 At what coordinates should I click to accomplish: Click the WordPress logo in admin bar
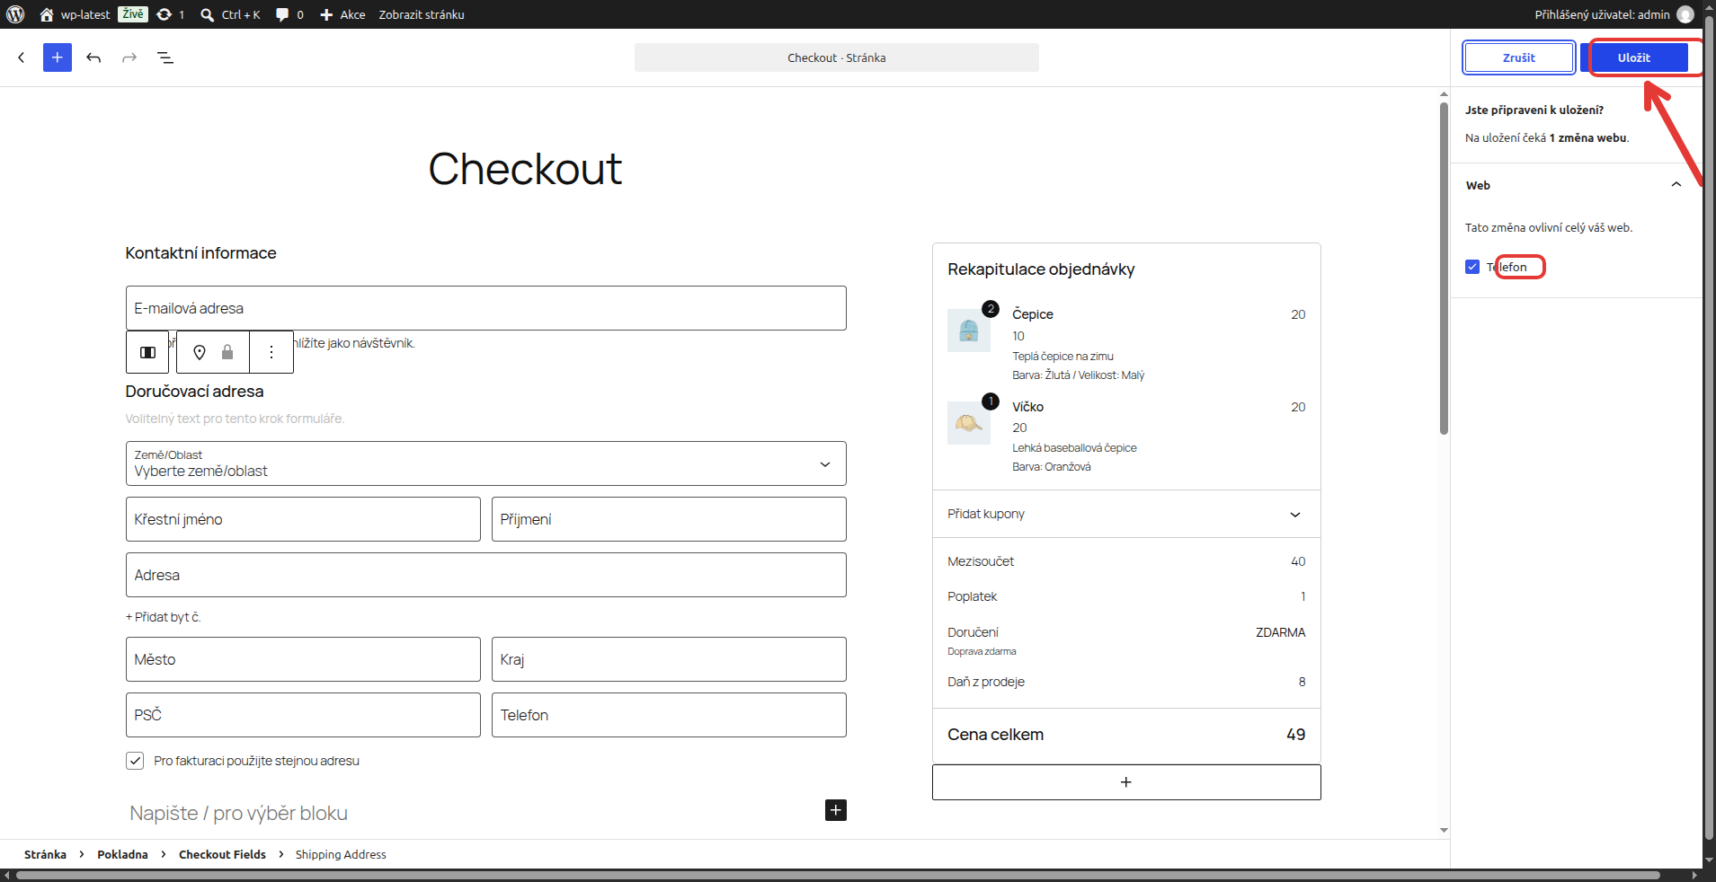[x=15, y=14]
